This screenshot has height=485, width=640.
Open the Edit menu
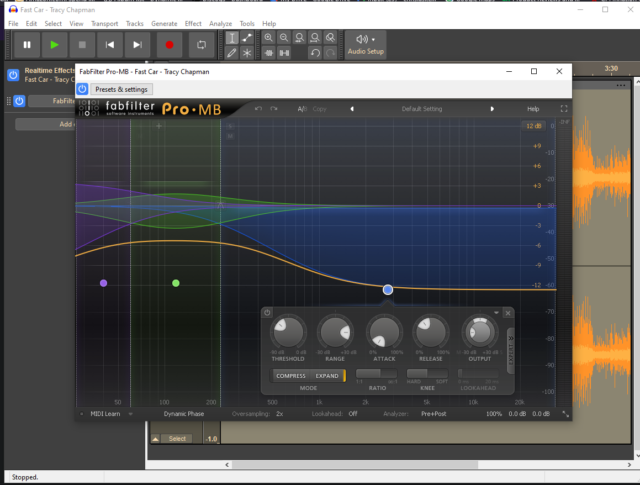coord(31,24)
